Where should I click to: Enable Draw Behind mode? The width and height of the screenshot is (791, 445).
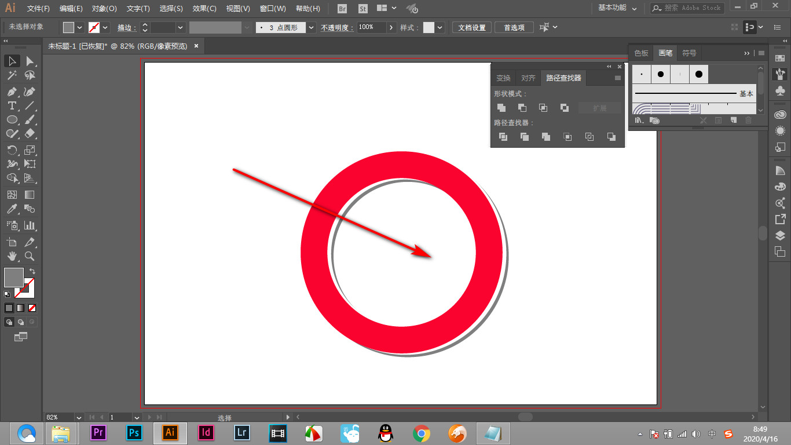click(21, 322)
